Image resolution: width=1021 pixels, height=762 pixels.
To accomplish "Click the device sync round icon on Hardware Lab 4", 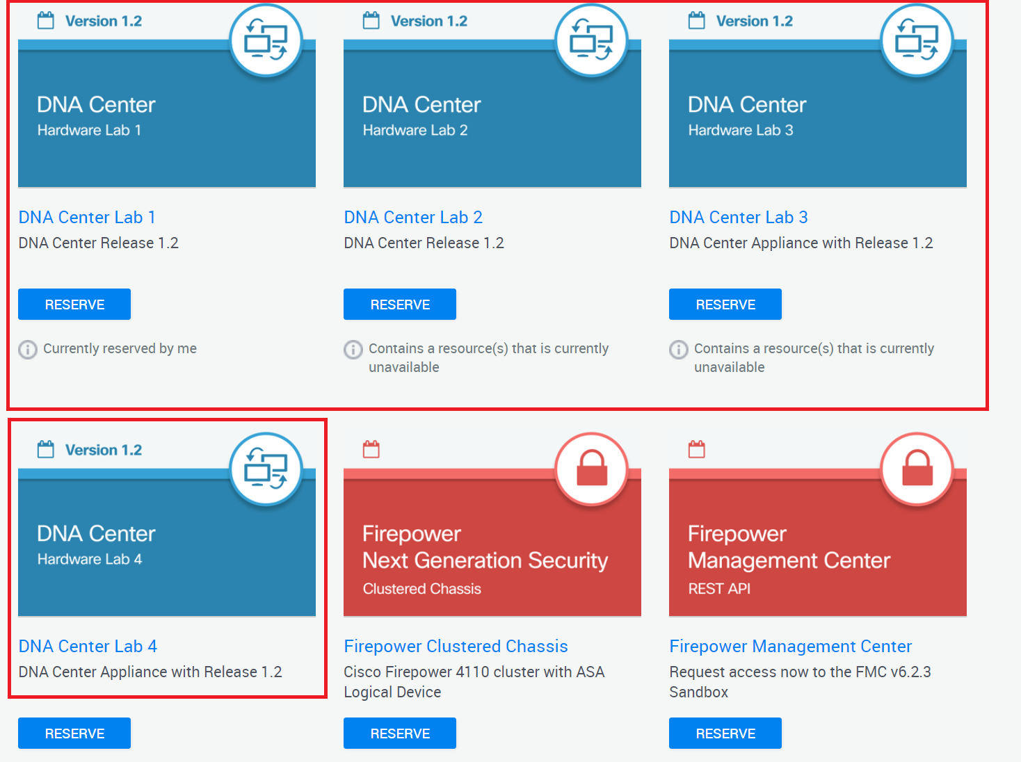I will coord(266,469).
